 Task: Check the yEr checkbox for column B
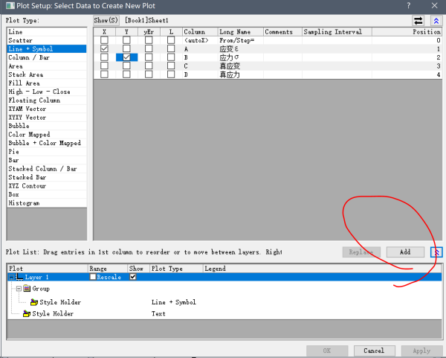click(x=149, y=57)
